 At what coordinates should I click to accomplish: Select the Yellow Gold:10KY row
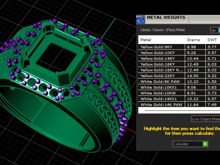[x=179, y=53]
